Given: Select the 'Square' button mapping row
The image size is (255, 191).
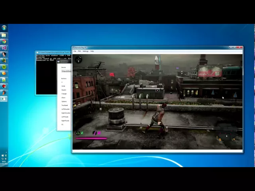Looking at the screenshot, I should tap(64, 90).
